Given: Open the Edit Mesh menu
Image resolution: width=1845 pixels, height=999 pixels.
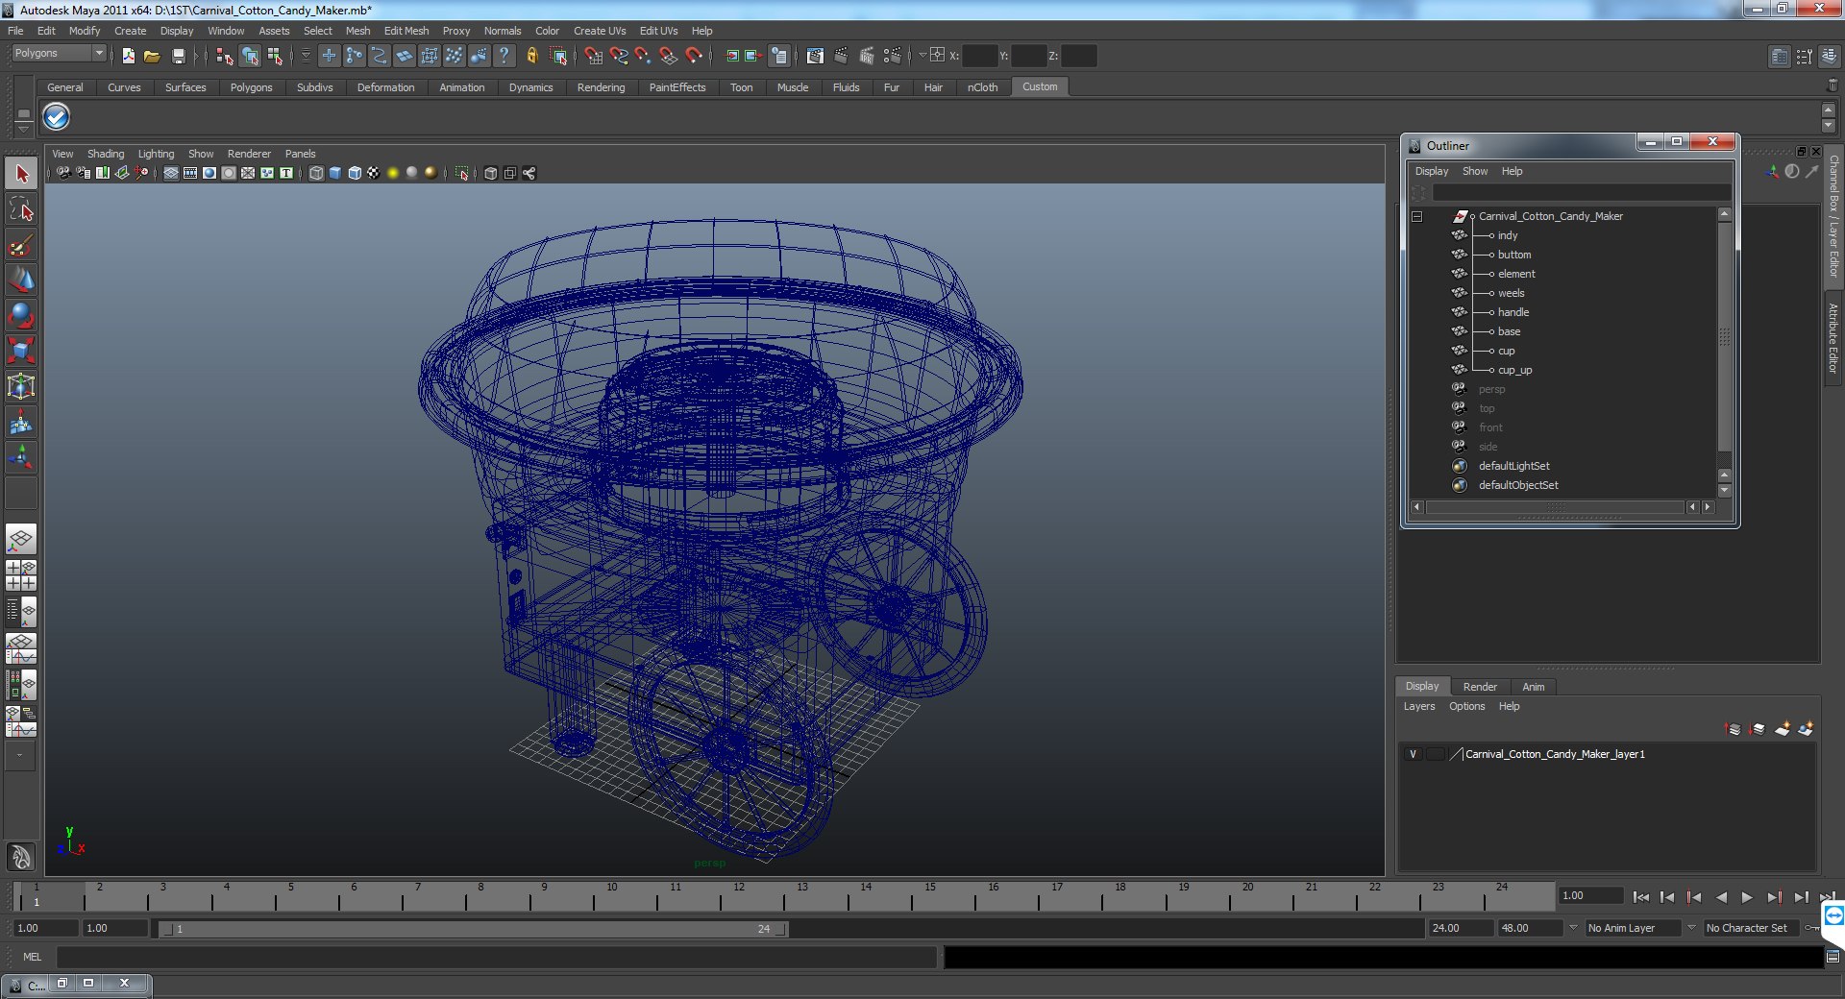Looking at the screenshot, I should point(406,31).
